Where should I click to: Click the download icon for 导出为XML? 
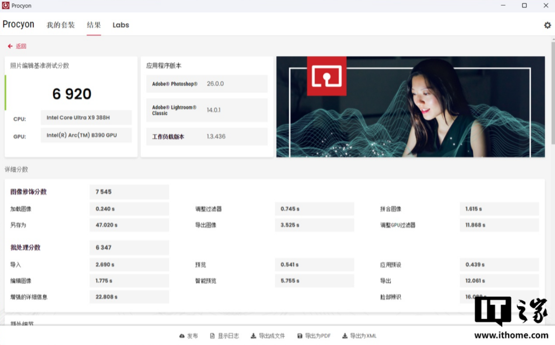click(345, 336)
